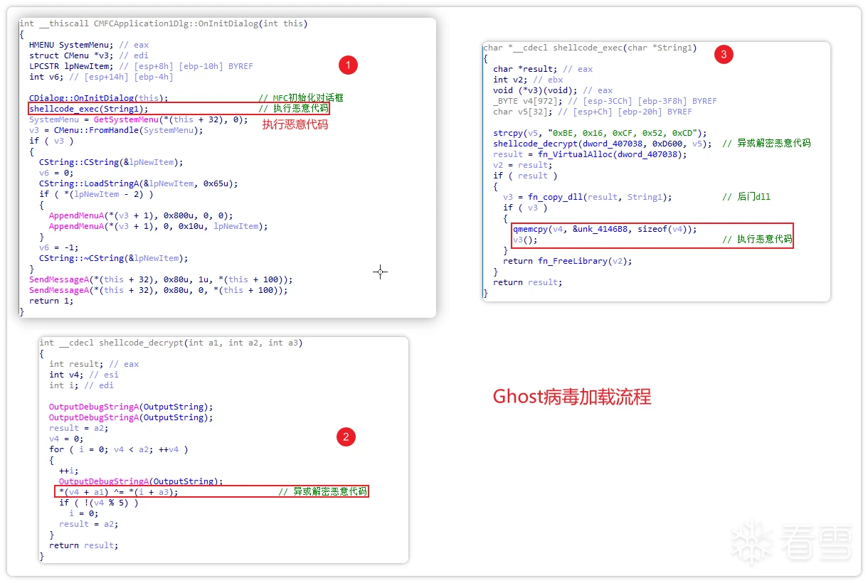
Task: Click the 'int v4; // esi' declaration
Action: pos(84,375)
